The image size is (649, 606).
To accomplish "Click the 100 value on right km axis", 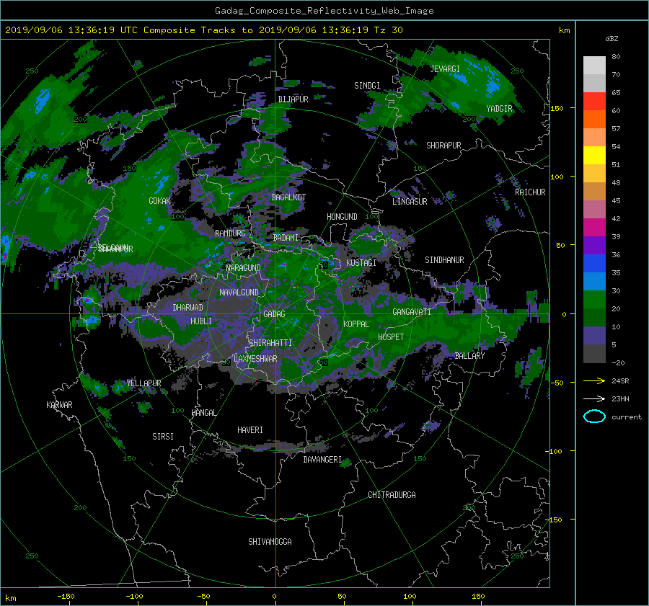I will [x=557, y=177].
